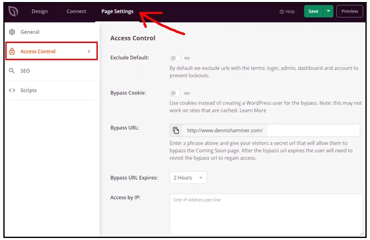Click the 'Bypass URL:' label
The width and height of the screenshot is (370, 240).
point(125,128)
